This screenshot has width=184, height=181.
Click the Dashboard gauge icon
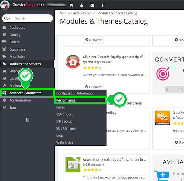click(4, 28)
